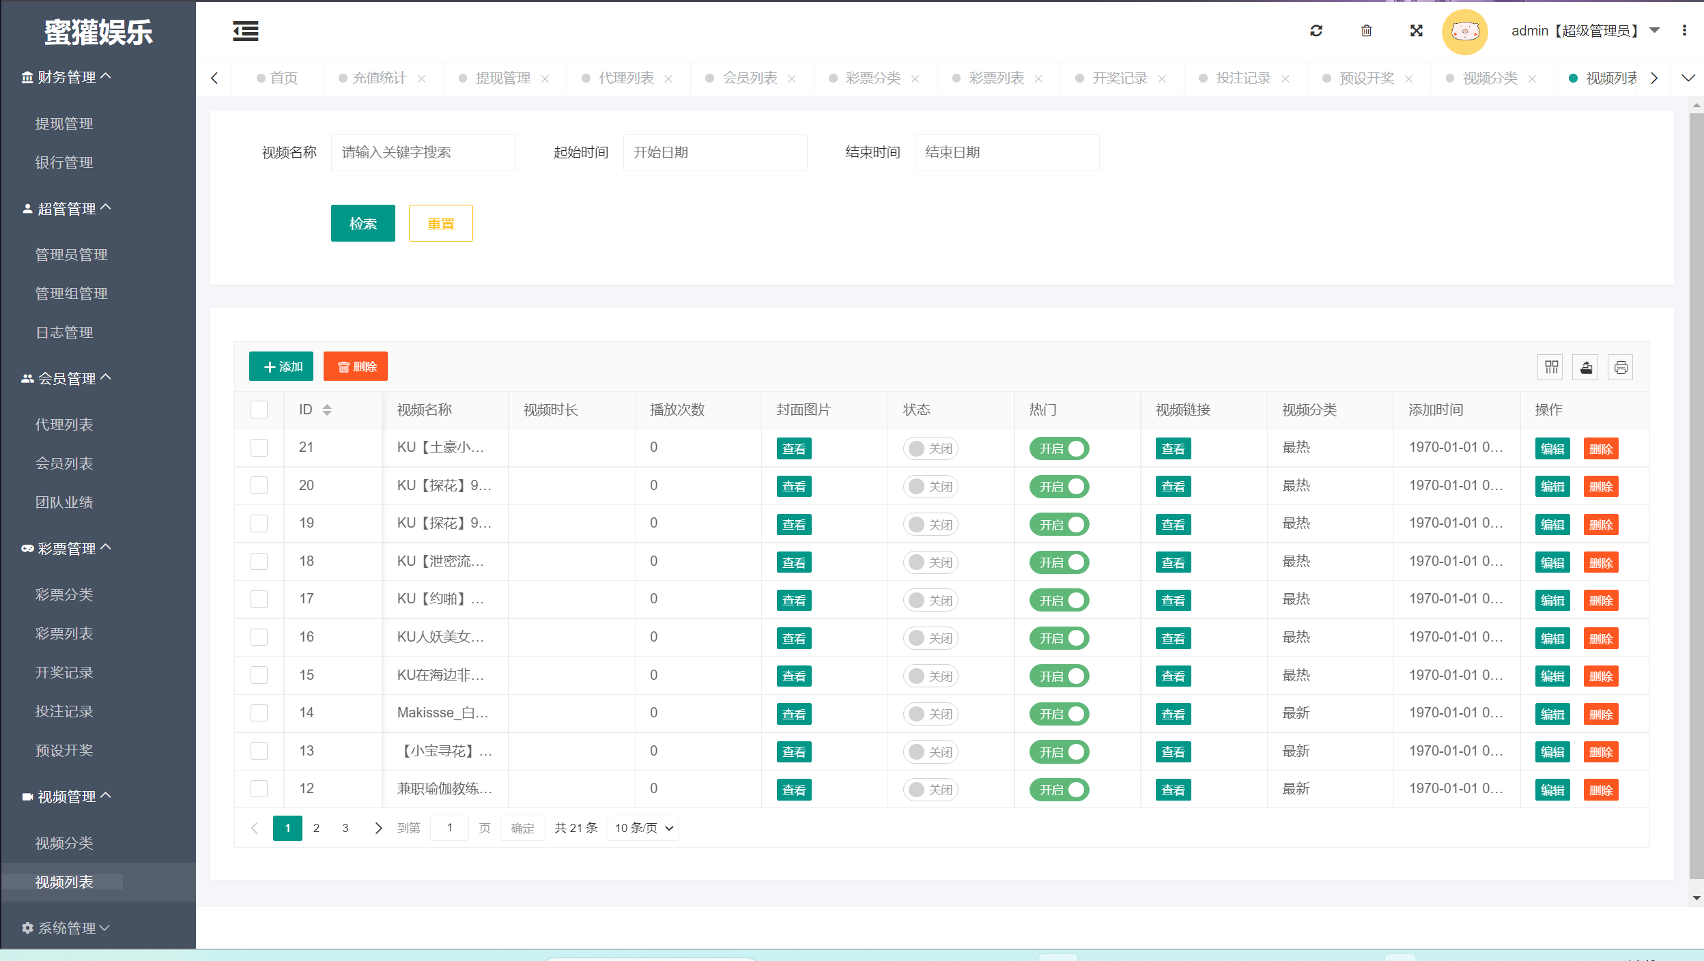The width and height of the screenshot is (1704, 961).
Task: Click the refresh icon in the header
Action: pos(1316,31)
